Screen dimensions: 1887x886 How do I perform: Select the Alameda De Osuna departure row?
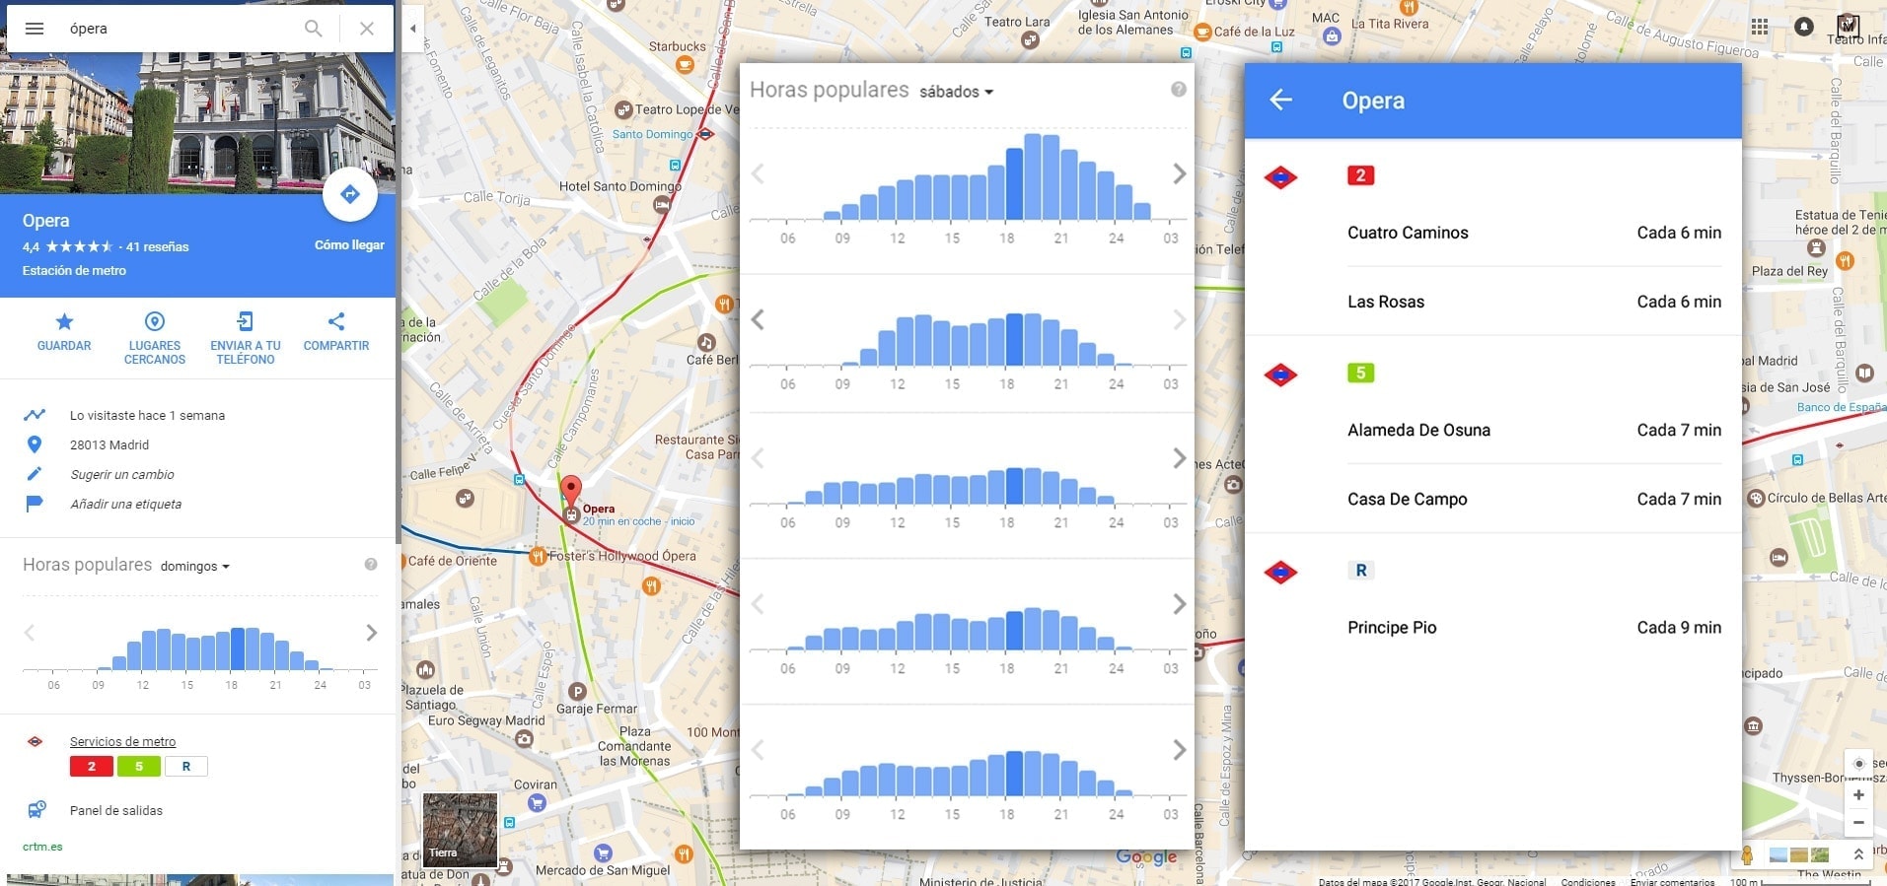(1534, 430)
